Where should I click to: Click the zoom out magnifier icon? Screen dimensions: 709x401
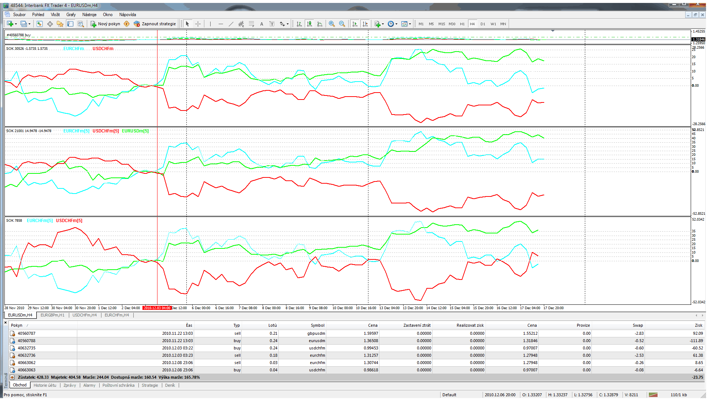click(x=342, y=24)
